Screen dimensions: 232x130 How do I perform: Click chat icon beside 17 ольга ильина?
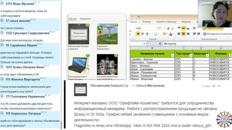(2, 20)
